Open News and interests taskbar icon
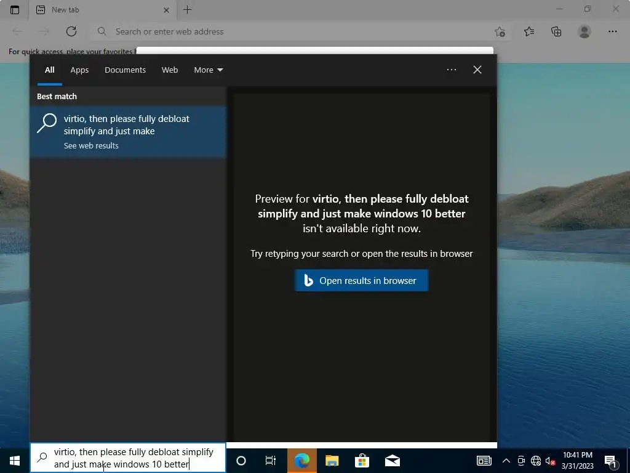This screenshot has height=473, width=630. pyautogui.click(x=484, y=461)
